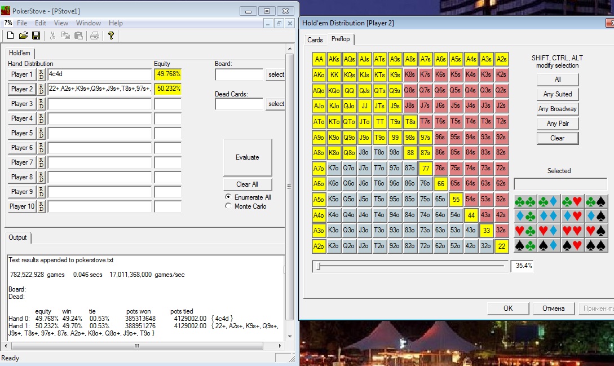Image resolution: width=614 pixels, height=366 pixels.
Task: Select the spade-spade suit combination button
Action: point(597,245)
